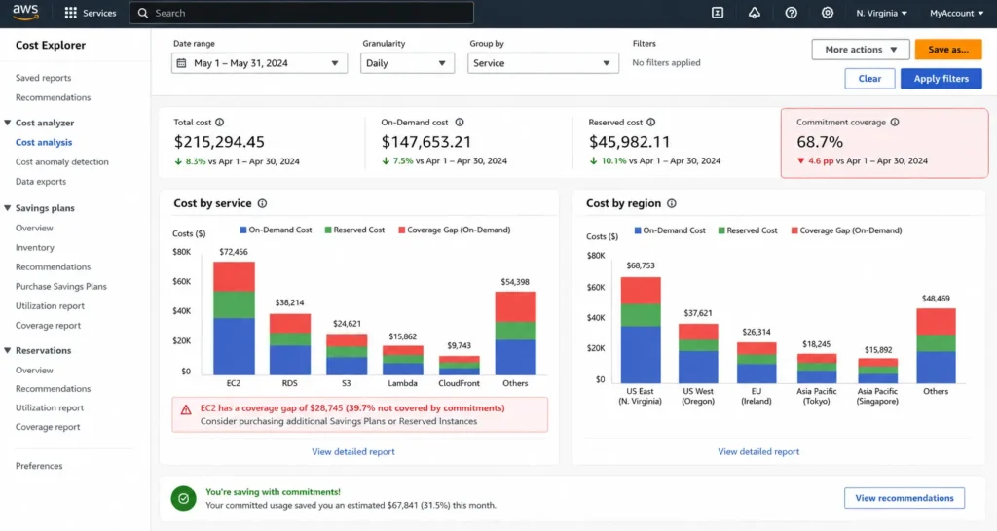Click the search magnifier icon
This screenshot has width=997, height=531.
pos(143,13)
